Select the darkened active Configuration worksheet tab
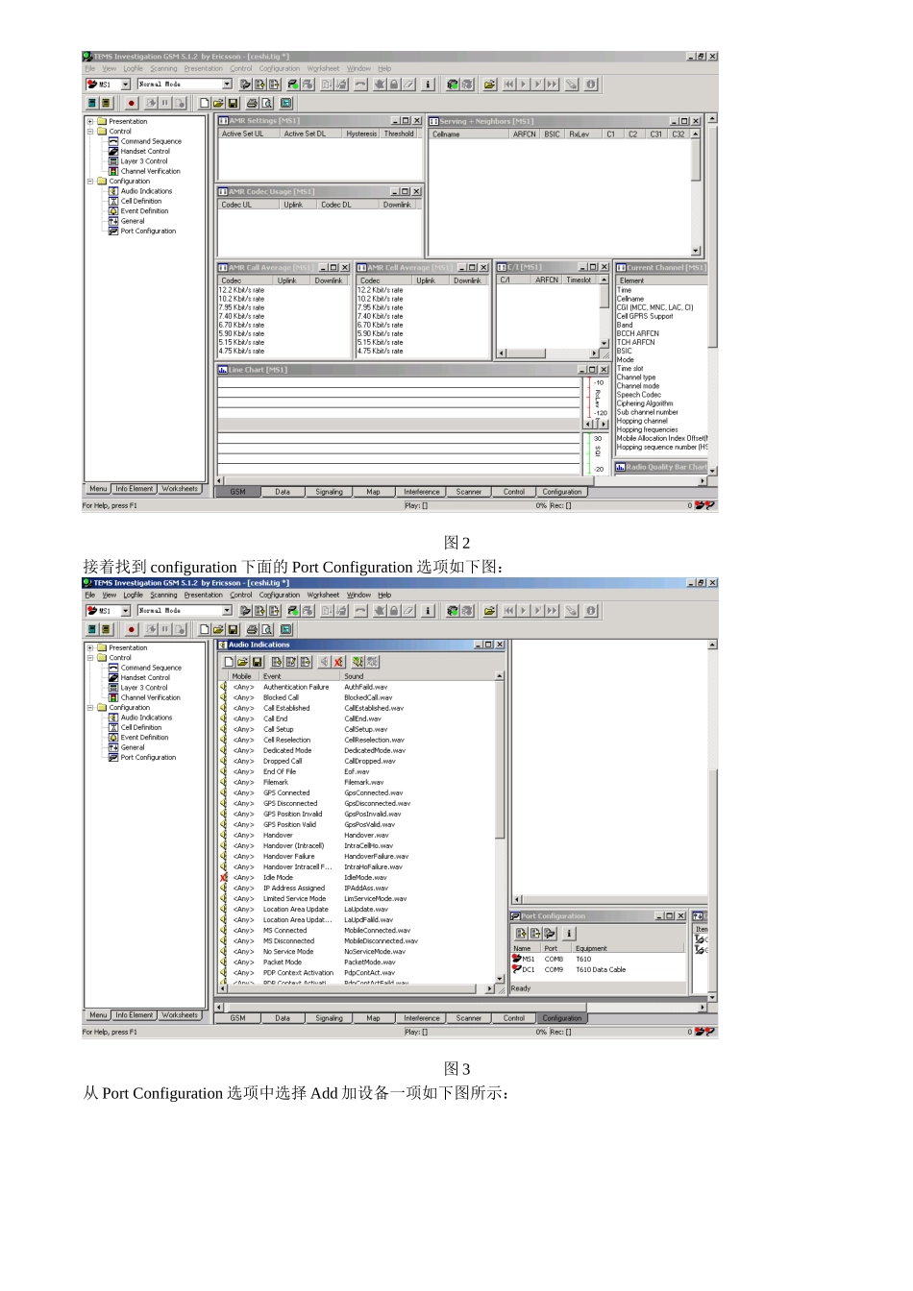Image resolution: width=913 pixels, height=1291 pixels. (562, 1018)
